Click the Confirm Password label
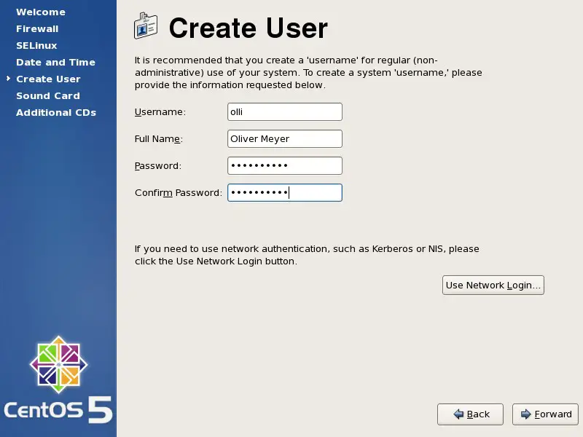 click(x=179, y=192)
